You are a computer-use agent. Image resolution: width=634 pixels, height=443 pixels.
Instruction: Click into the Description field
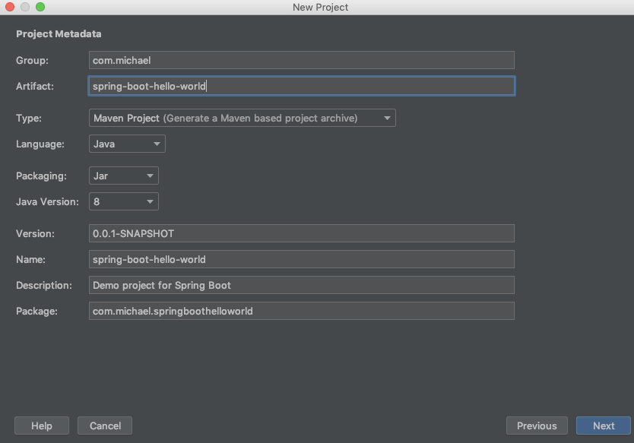(301, 285)
